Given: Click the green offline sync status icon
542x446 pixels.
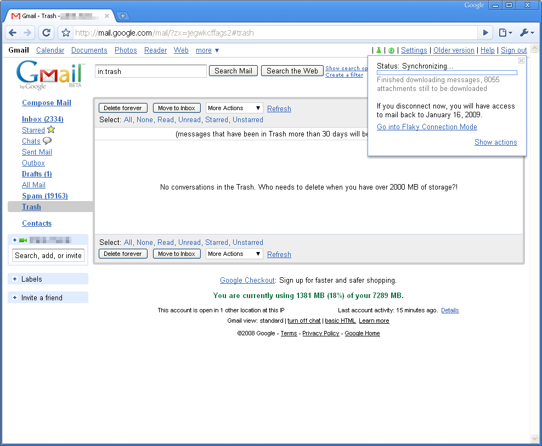Looking at the screenshot, I should 391,50.
